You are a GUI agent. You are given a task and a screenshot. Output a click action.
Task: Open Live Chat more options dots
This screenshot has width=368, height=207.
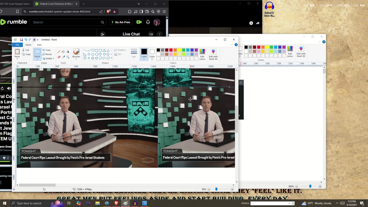pos(159,34)
